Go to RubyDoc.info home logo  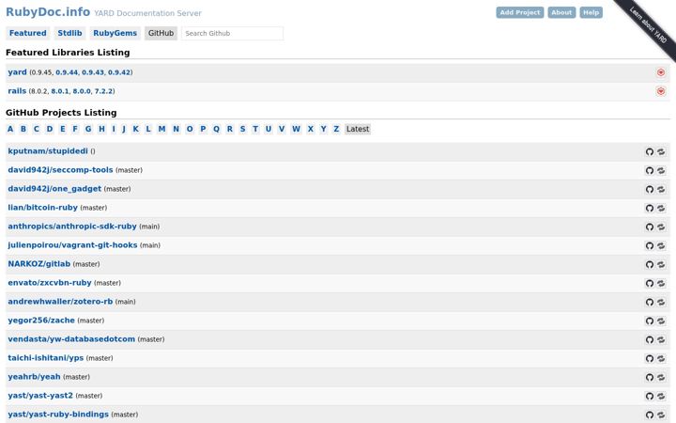click(x=48, y=12)
